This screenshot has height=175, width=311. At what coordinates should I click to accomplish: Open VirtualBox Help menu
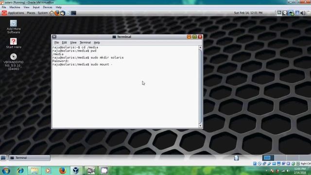58,7
